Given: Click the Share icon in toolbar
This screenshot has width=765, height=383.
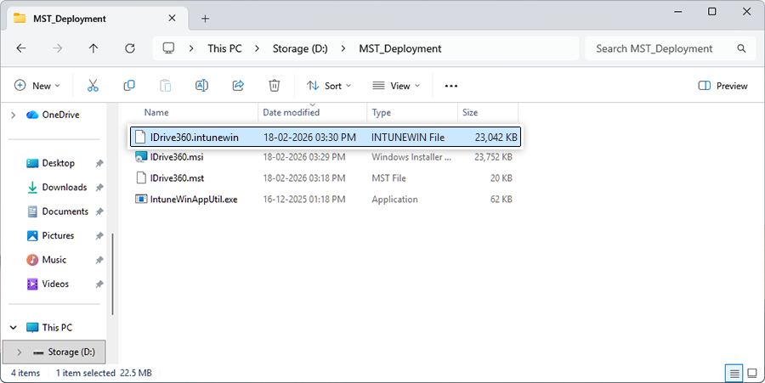Looking at the screenshot, I should pyautogui.click(x=238, y=86).
